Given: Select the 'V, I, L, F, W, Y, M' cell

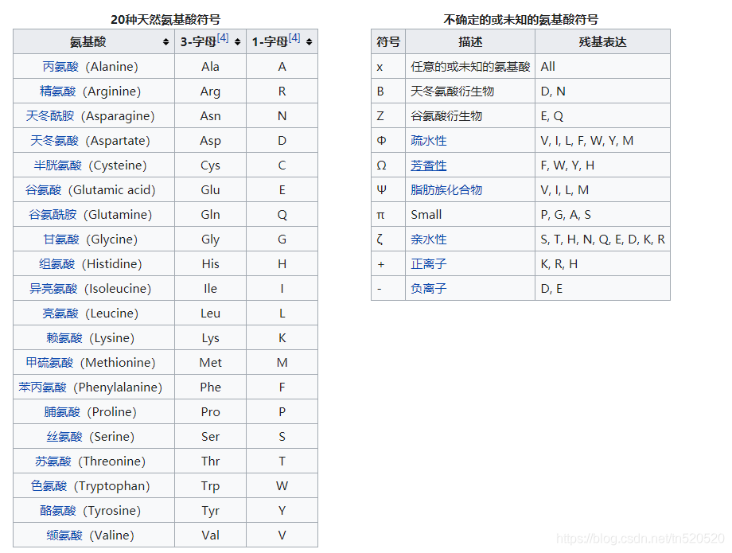Looking at the screenshot, I should coord(602,141).
